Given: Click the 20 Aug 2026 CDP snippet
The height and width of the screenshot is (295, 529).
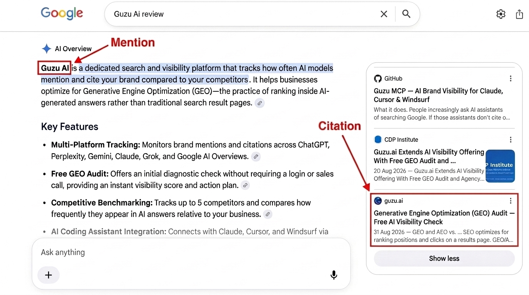Looking at the screenshot, I should point(429,175).
